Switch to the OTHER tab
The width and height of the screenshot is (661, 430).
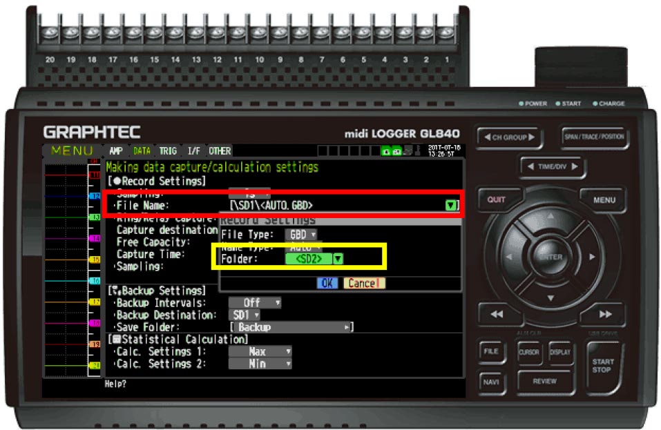click(220, 150)
